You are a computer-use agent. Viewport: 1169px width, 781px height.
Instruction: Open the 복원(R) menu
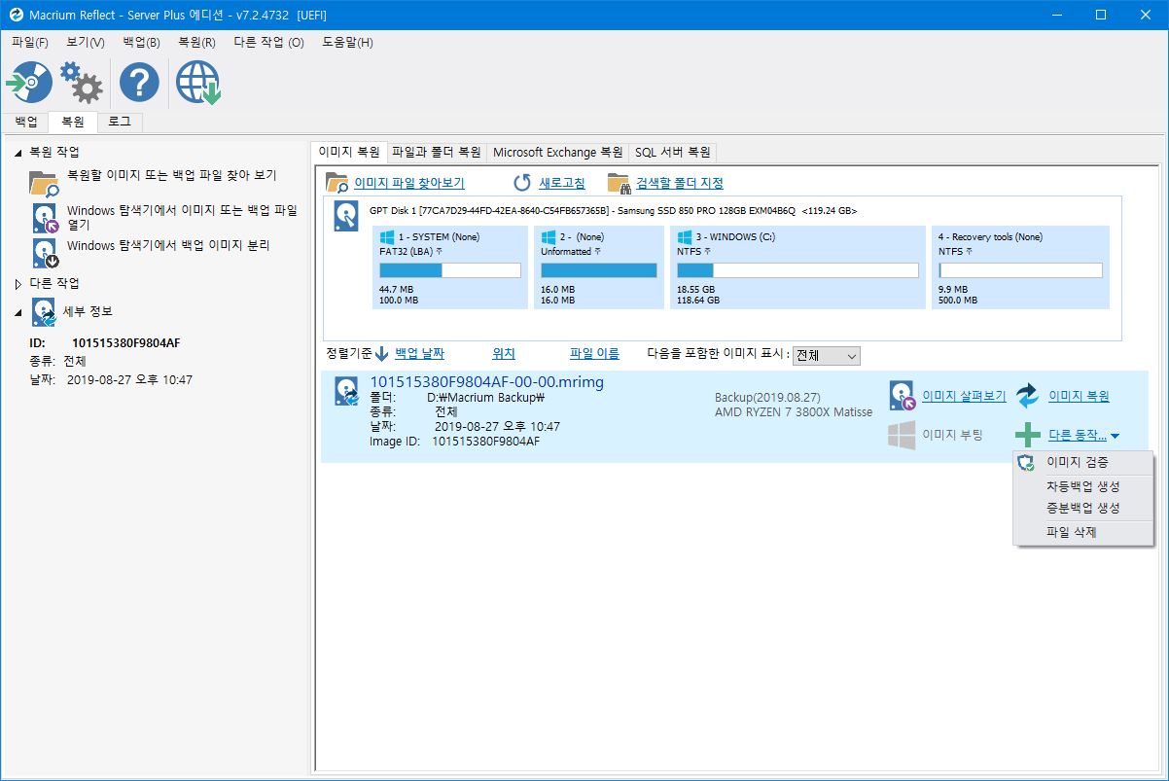197,43
